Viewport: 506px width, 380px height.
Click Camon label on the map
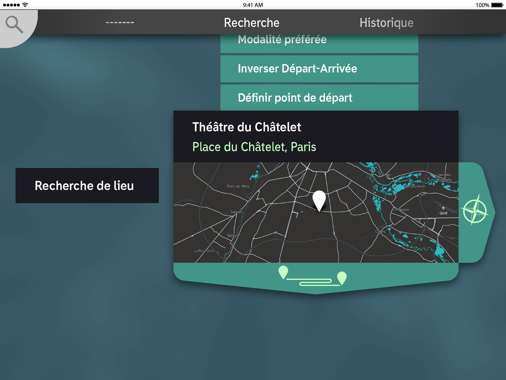[x=385, y=175]
